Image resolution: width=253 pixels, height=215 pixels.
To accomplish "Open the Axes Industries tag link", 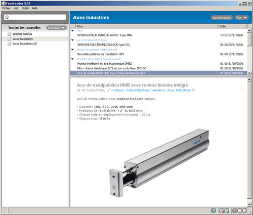I will 179,90.
